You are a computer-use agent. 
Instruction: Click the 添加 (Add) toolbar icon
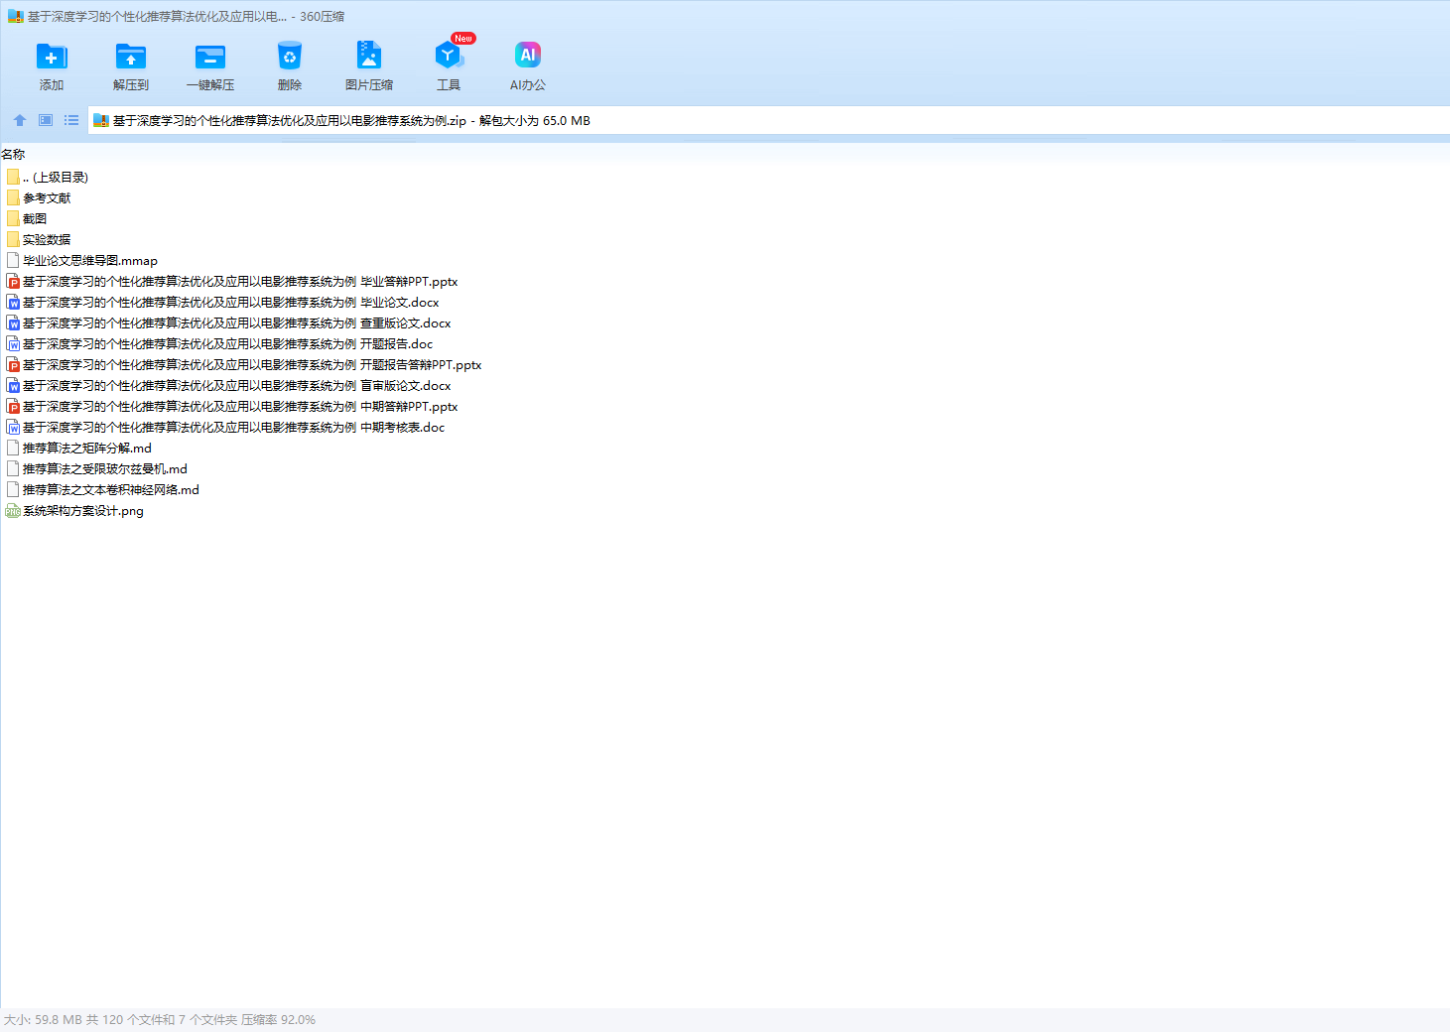[x=51, y=58]
